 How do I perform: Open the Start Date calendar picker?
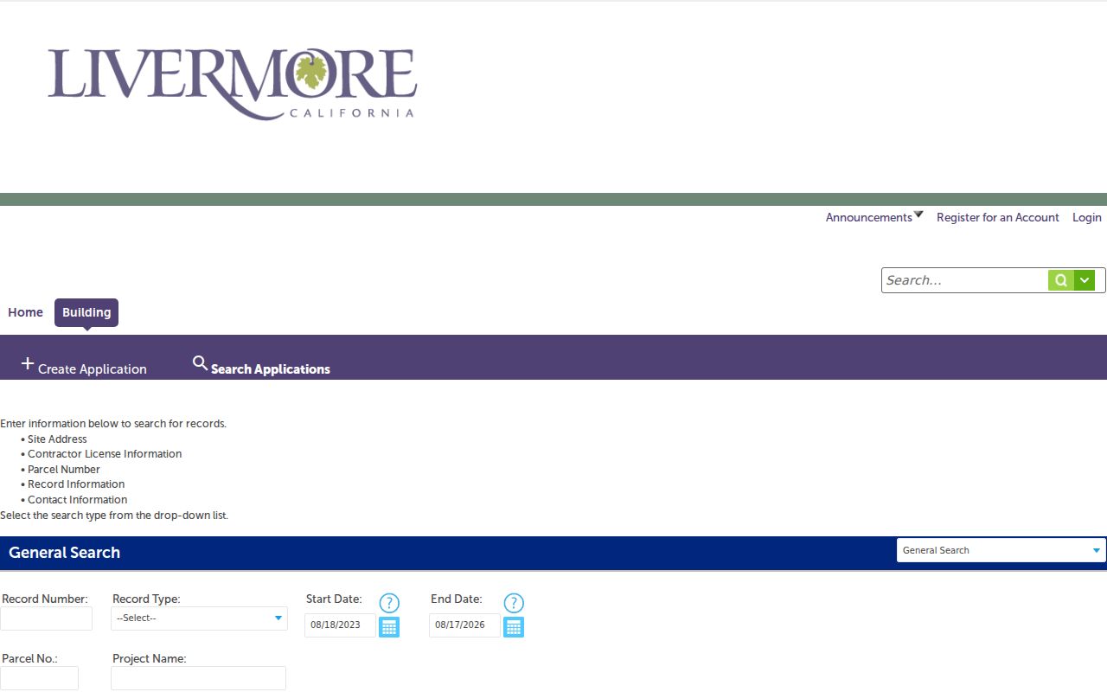pos(389,626)
